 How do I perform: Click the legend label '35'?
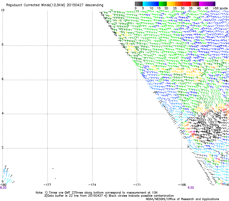[191, 8]
